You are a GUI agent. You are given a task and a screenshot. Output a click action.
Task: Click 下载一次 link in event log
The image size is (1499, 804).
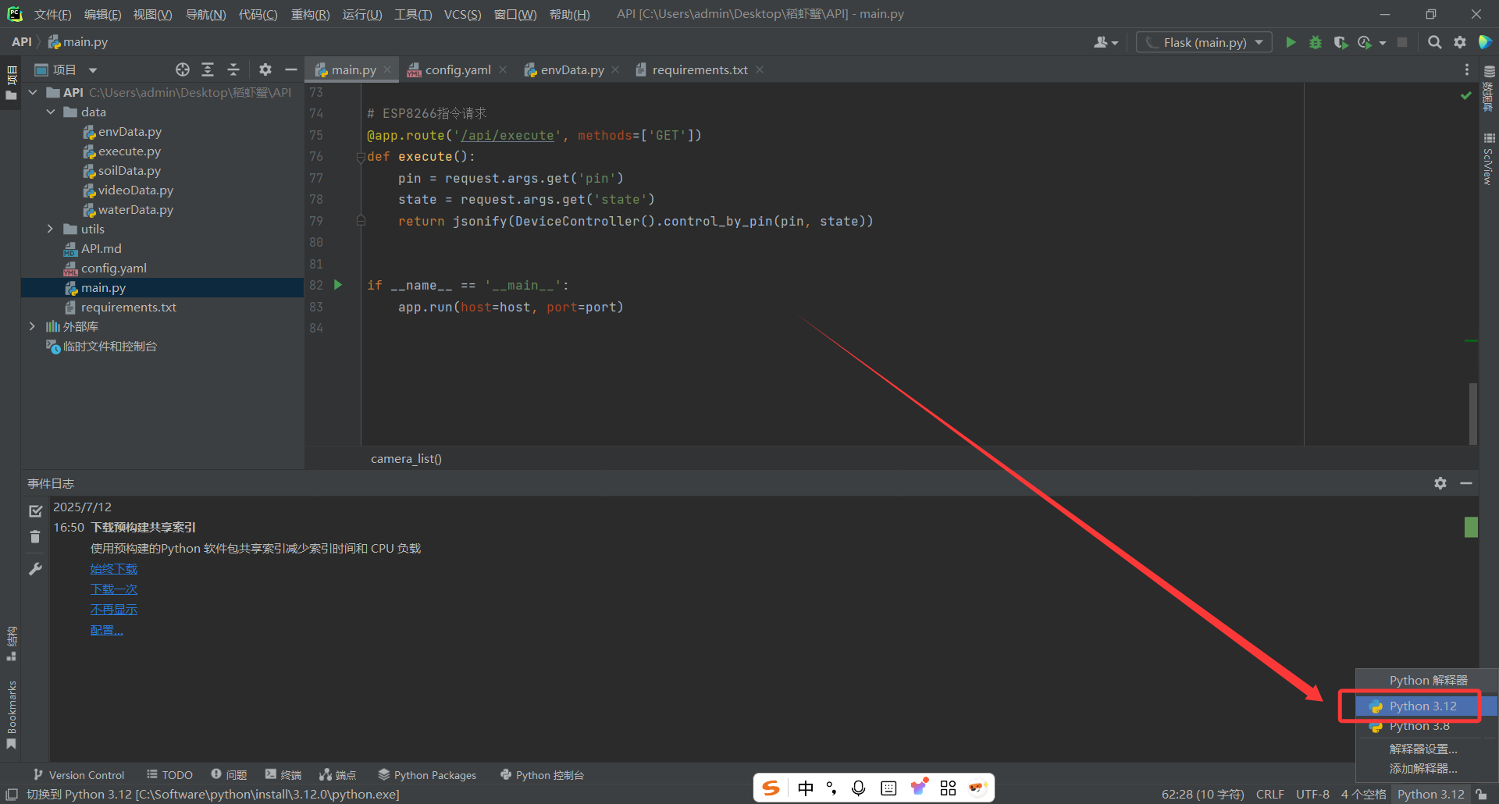pyautogui.click(x=114, y=589)
